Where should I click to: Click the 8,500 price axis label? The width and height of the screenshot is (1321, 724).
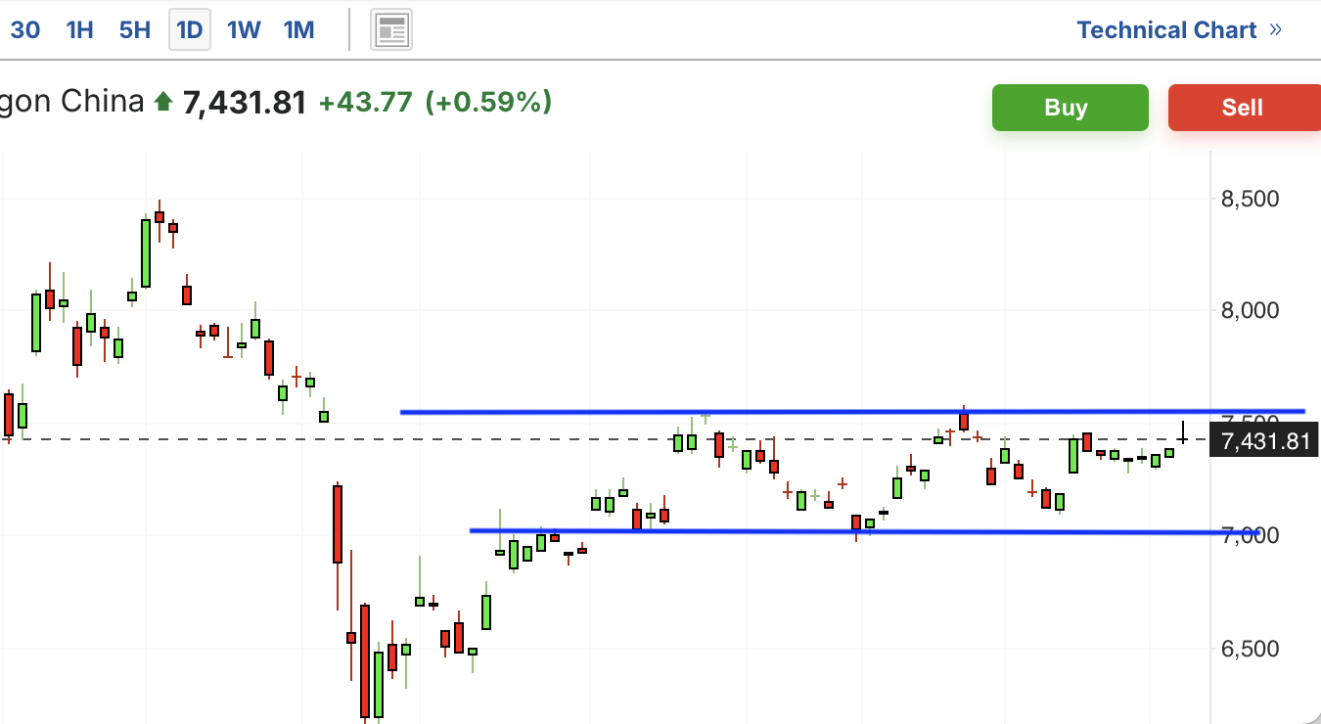tap(1251, 199)
